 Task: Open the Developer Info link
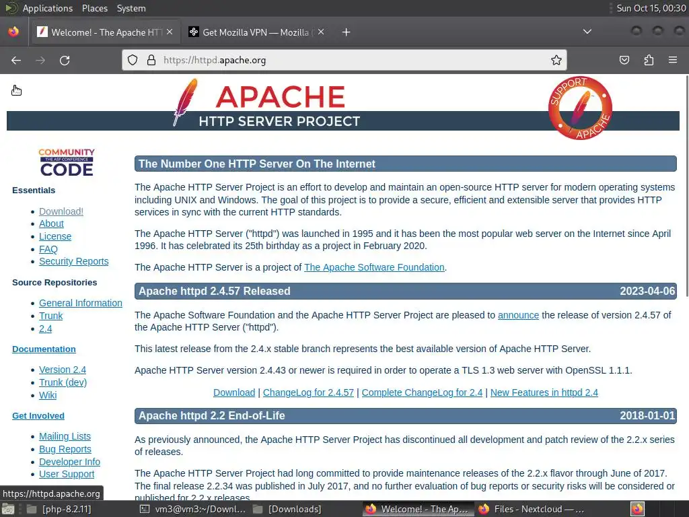[69, 462]
